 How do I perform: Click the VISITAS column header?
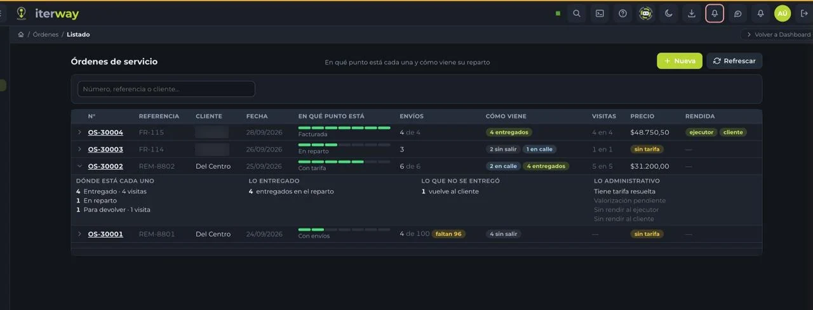point(604,117)
